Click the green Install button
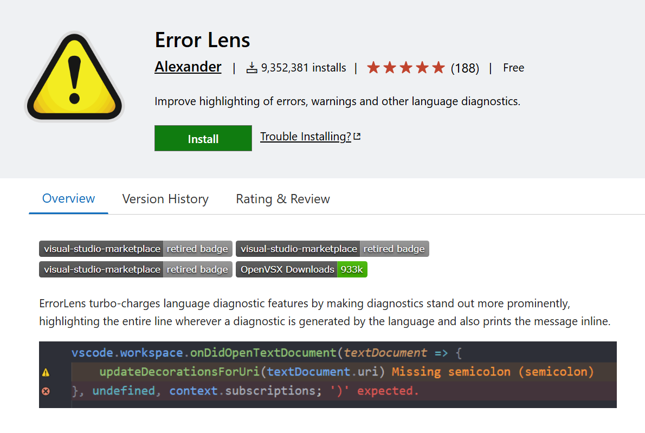 tap(203, 138)
